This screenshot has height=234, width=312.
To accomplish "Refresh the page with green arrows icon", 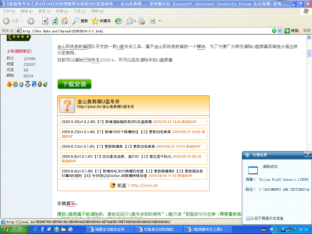I will (x=55, y=21).
